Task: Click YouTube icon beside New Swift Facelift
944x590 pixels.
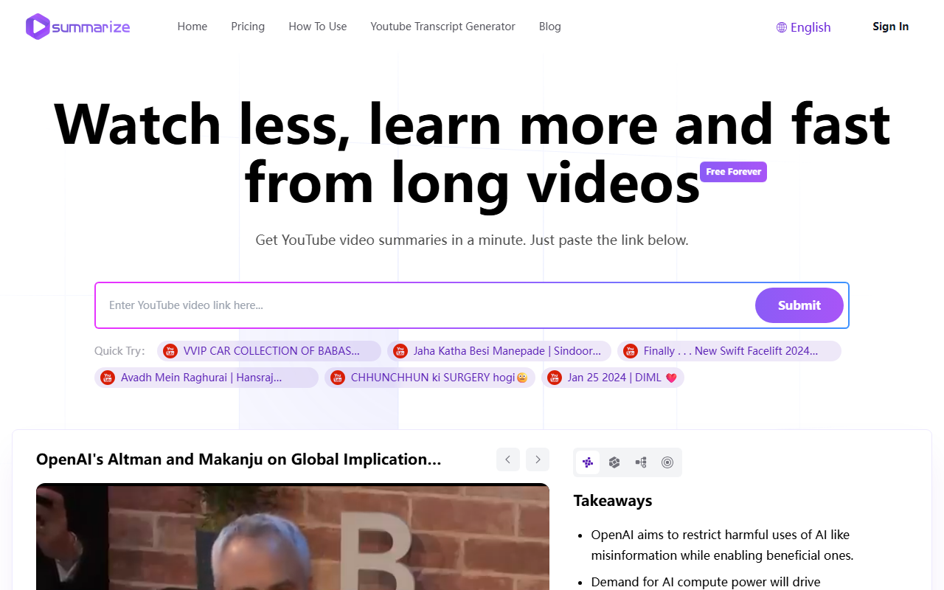Action: click(x=631, y=351)
